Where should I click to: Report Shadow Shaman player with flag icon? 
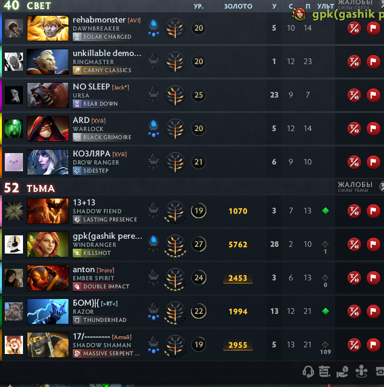[373, 345]
